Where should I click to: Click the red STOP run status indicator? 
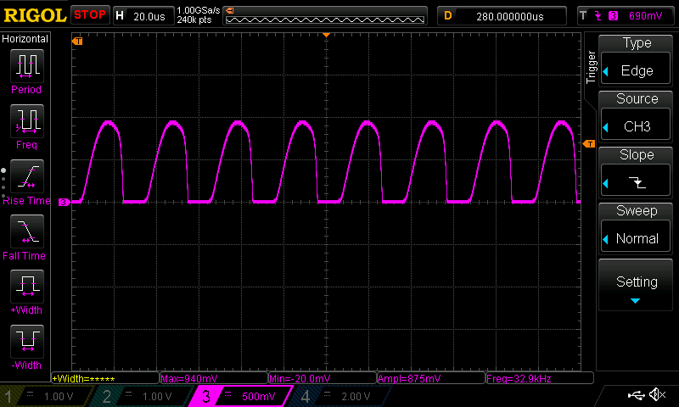(x=90, y=15)
